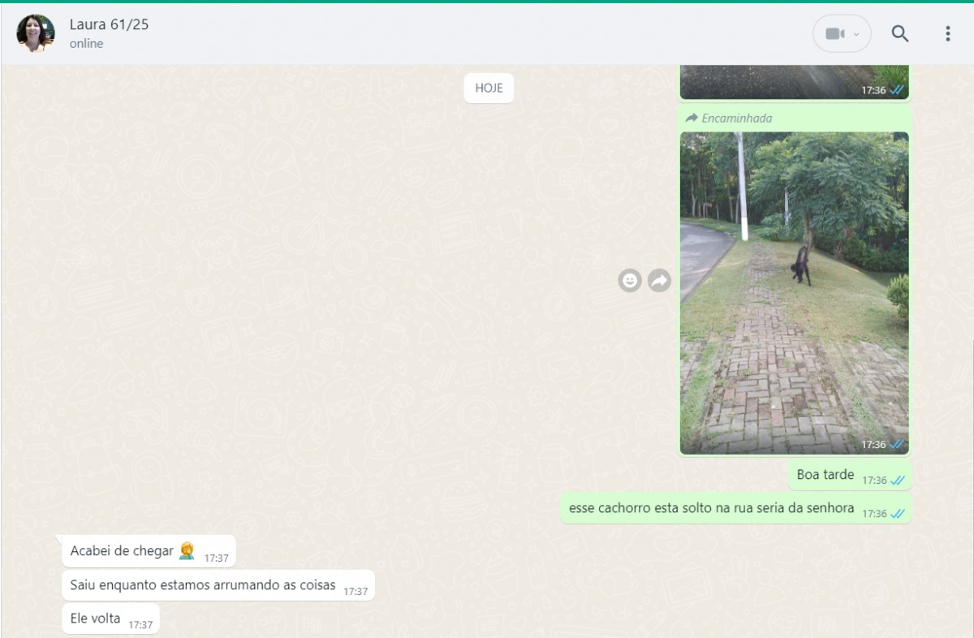Select the "Boa tarde" message bubble
The height and width of the screenshot is (638, 974).
pos(825,475)
